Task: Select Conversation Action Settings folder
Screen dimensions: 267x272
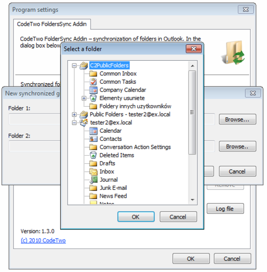Action: coord(135,147)
